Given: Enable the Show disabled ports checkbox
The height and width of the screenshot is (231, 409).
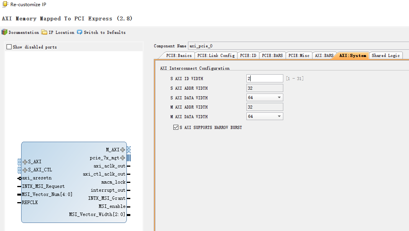Looking at the screenshot, I should point(8,47).
